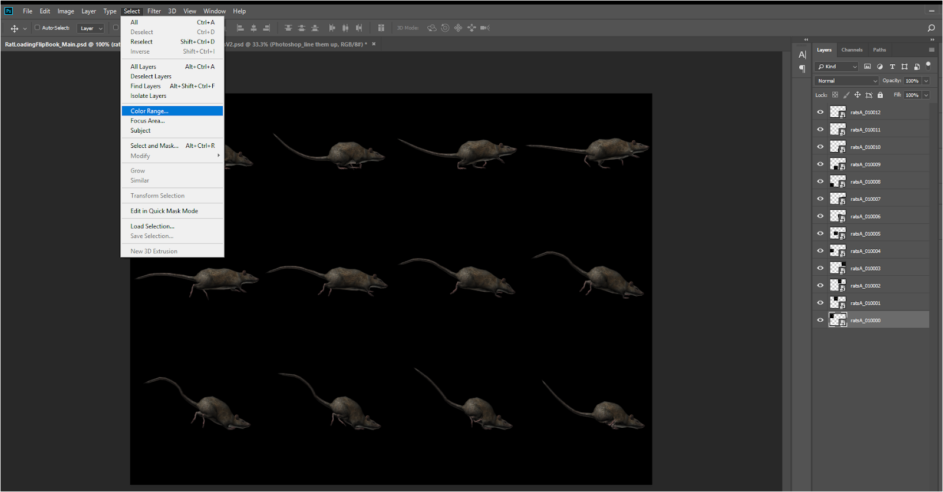Viewport: 943px width, 492px height.
Task: Expand the Opacity slider dropdown arrow
Action: [926, 81]
